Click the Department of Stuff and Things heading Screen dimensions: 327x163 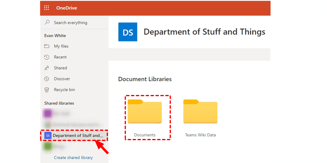click(x=204, y=32)
